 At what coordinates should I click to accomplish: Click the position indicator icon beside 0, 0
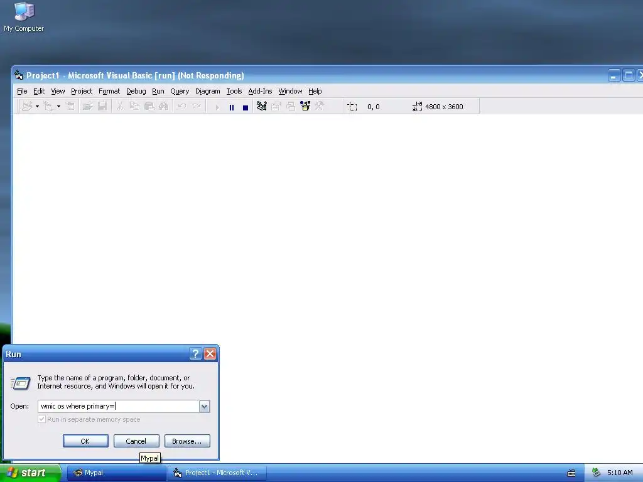[x=352, y=107]
